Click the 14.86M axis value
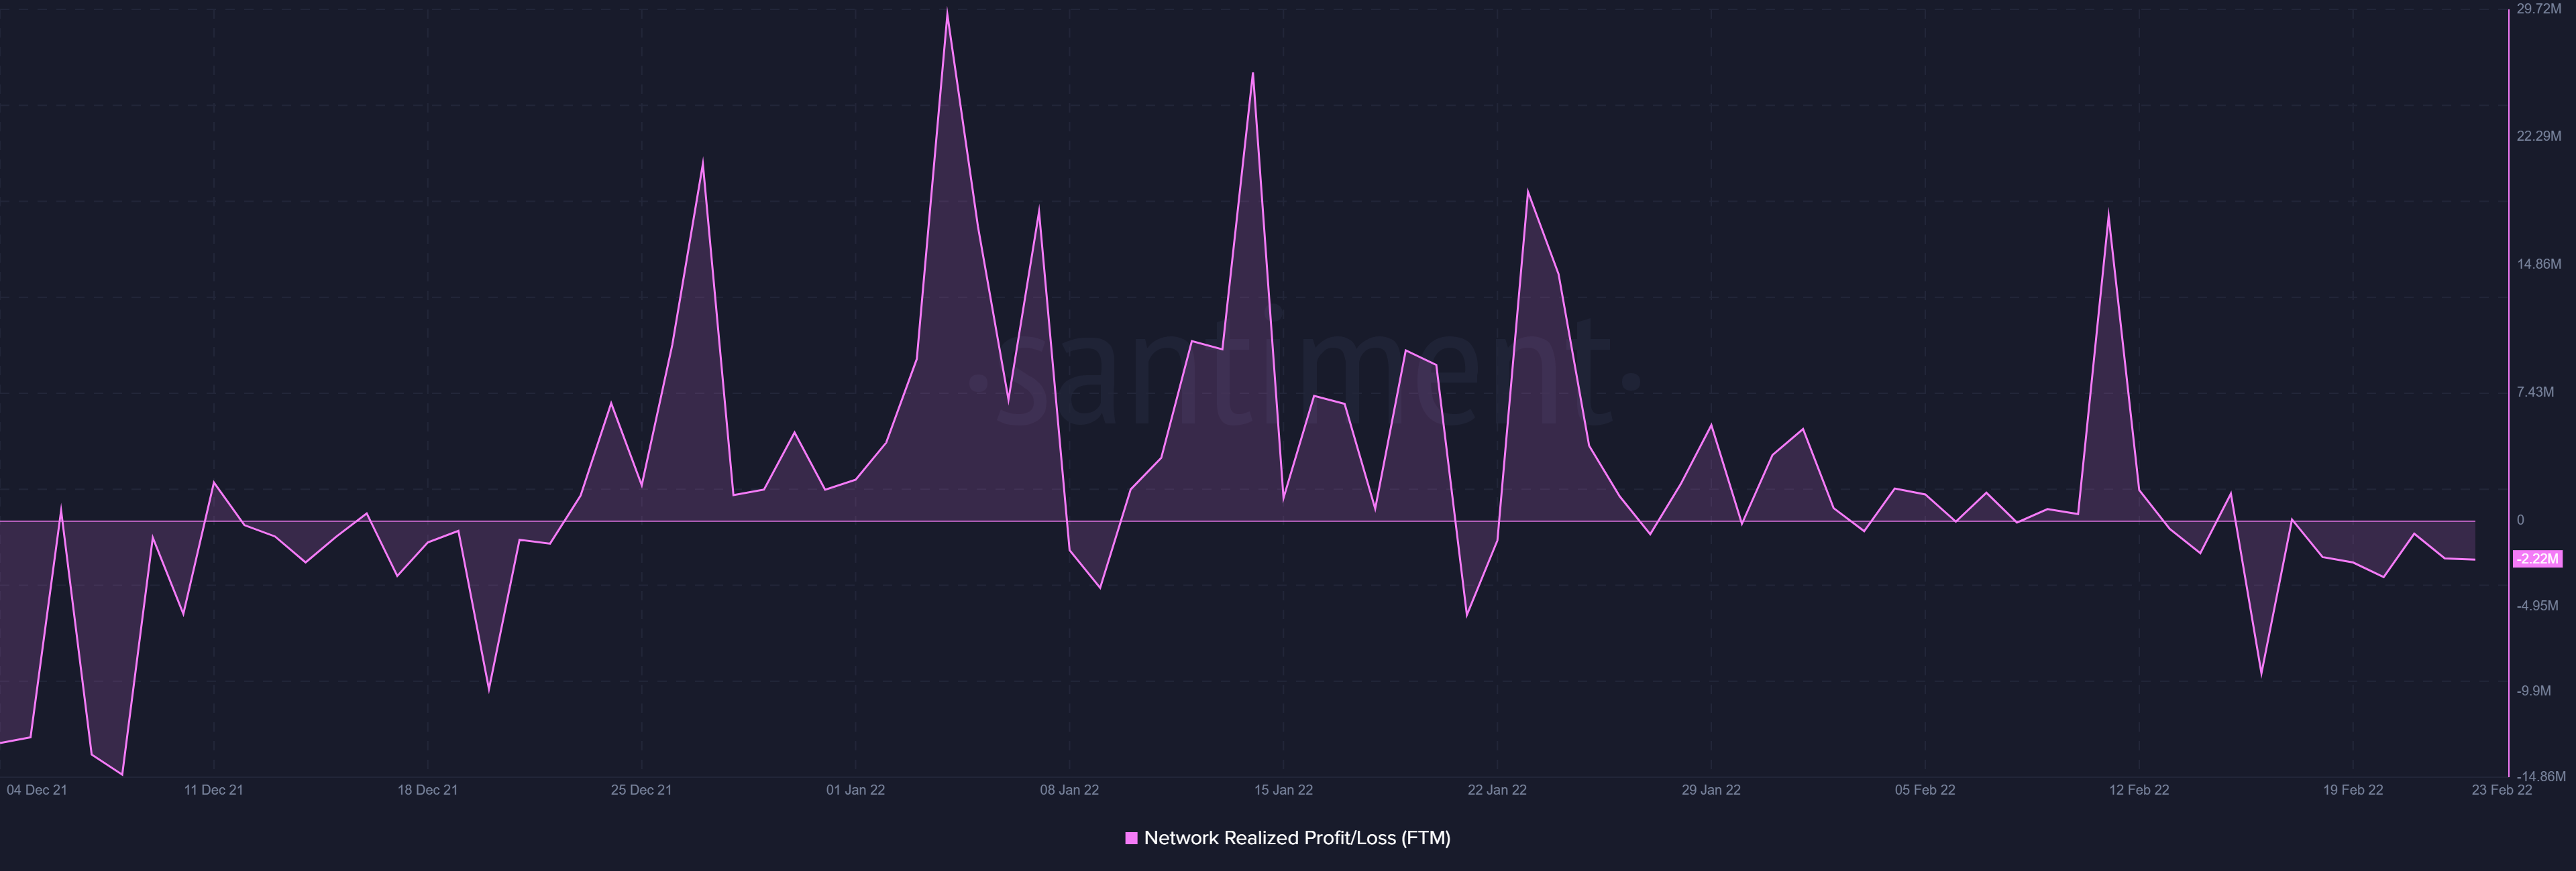2576x871 pixels. [x=2539, y=264]
